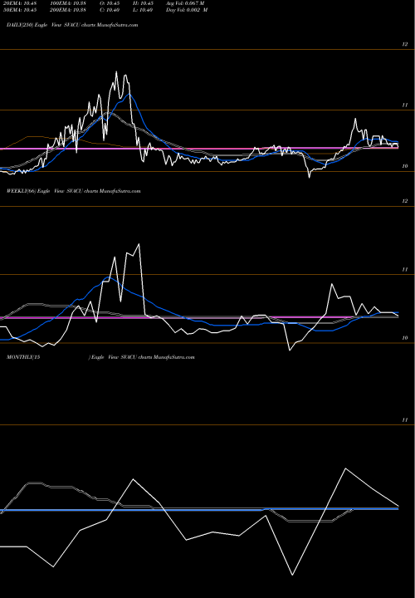Screen dimensions: 415x598
Task: Click the Day Vol reading
Action: [x=187, y=10]
